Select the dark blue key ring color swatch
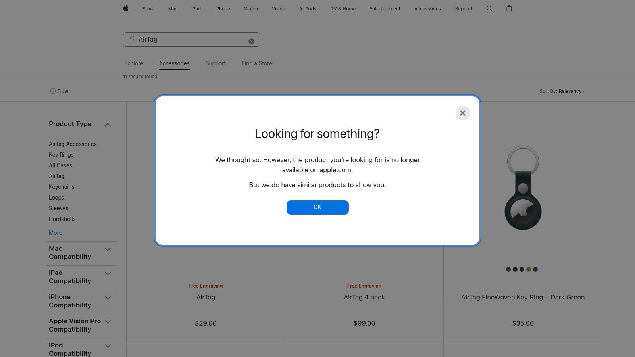 (522, 269)
